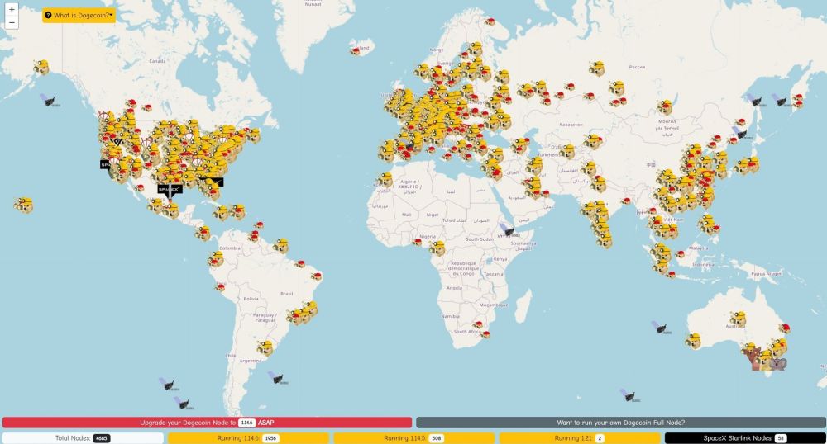
Task: Open Want to run your own Dogecoin Full Node
Action: [621, 423]
